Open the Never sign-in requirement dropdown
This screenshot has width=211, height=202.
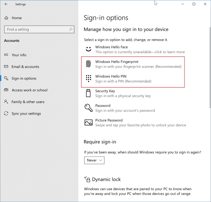pos(94,160)
